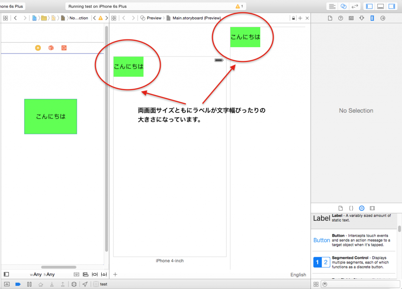Open the Object library tab
Screen dimensions: 402x289
[x=362, y=208]
